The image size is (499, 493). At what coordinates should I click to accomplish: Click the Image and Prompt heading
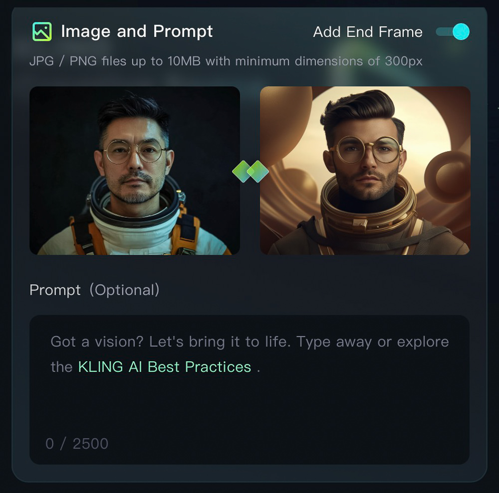click(x=137, y=31)
